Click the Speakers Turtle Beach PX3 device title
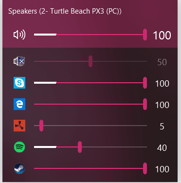Screen dimensions: 181x183 click(65, 11)
